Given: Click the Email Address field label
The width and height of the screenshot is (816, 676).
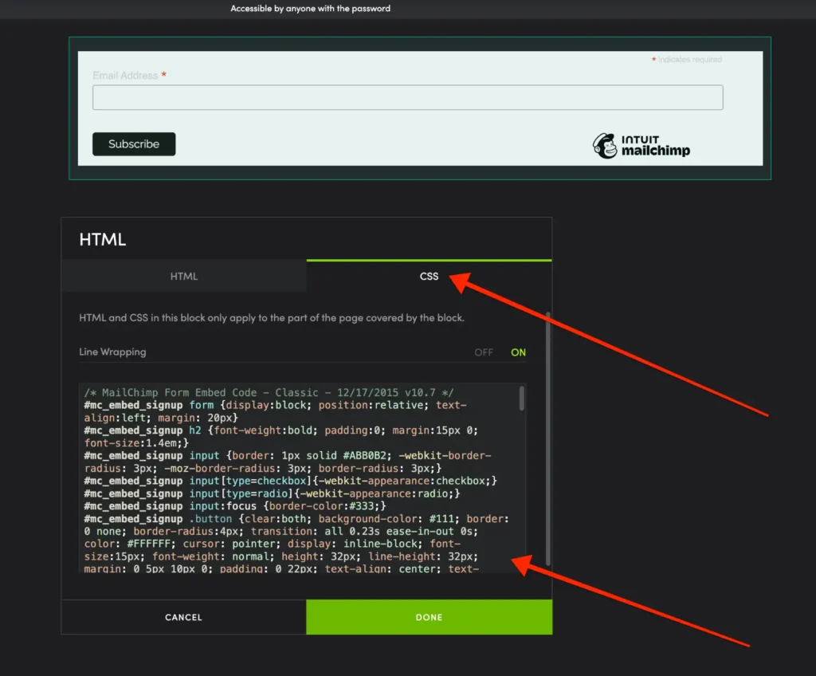Looking at the screenshot, I should click(x=124, y=74).
